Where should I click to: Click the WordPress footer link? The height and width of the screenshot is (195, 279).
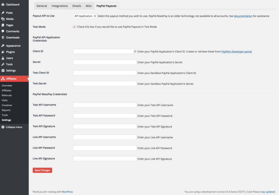click(67, 192)
